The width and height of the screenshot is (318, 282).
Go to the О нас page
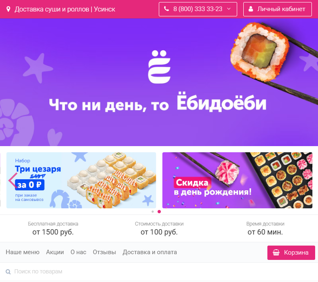[78, 252]
